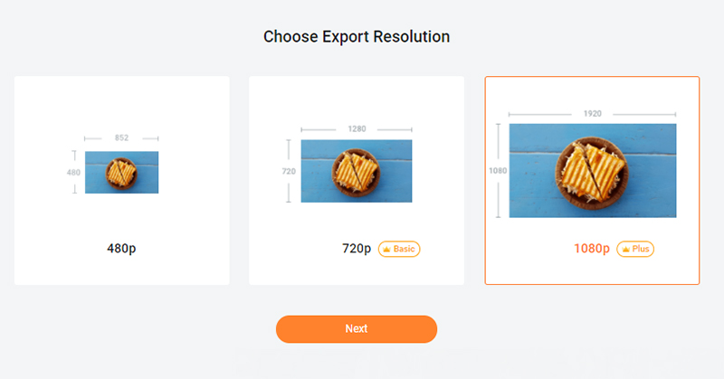Click the 1280 width dimension label
The height and width of the screenshot is (379, 724).
(x=357, y=129)
